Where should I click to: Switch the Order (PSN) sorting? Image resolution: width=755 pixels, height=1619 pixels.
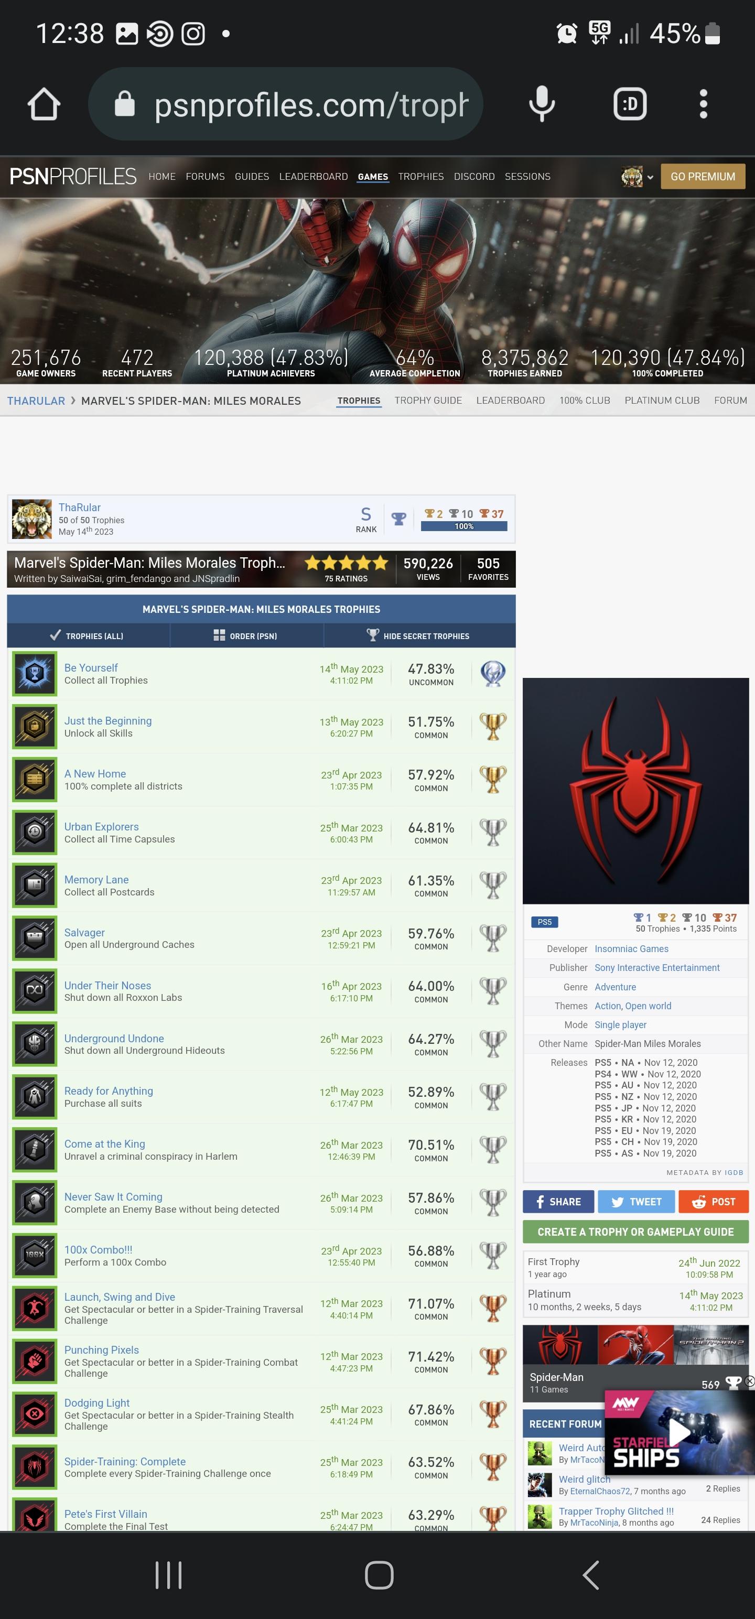246,636
